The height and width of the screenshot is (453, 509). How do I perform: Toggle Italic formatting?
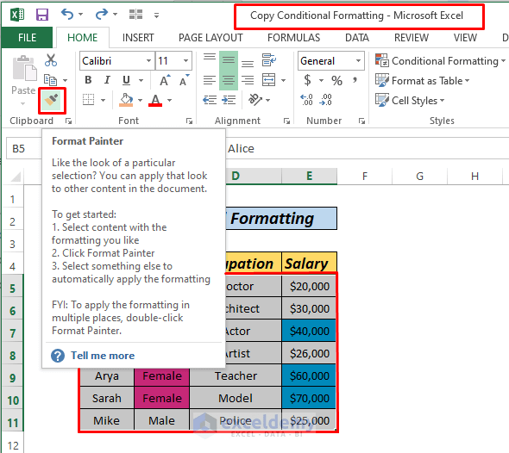pyautogui.click(x=107, y=80)
